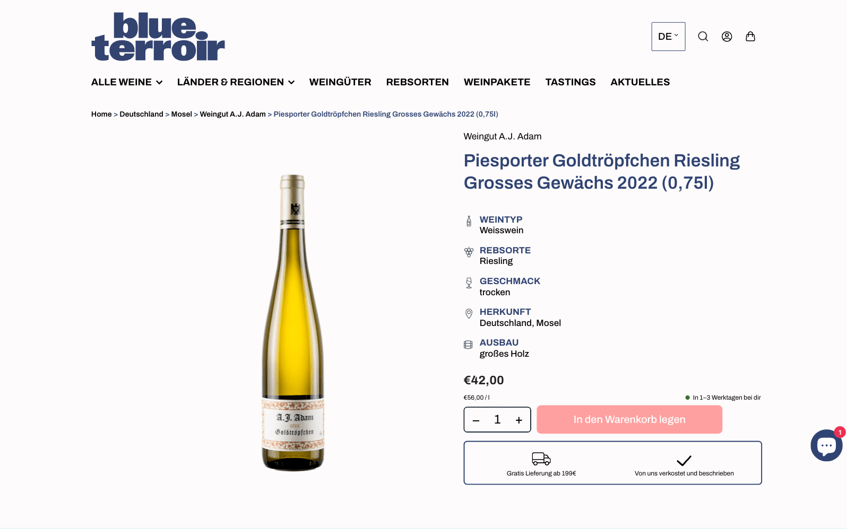Click the grape Rebsorte icon
This screenshot has width=847, height=529.
click(x=469, y=252)
